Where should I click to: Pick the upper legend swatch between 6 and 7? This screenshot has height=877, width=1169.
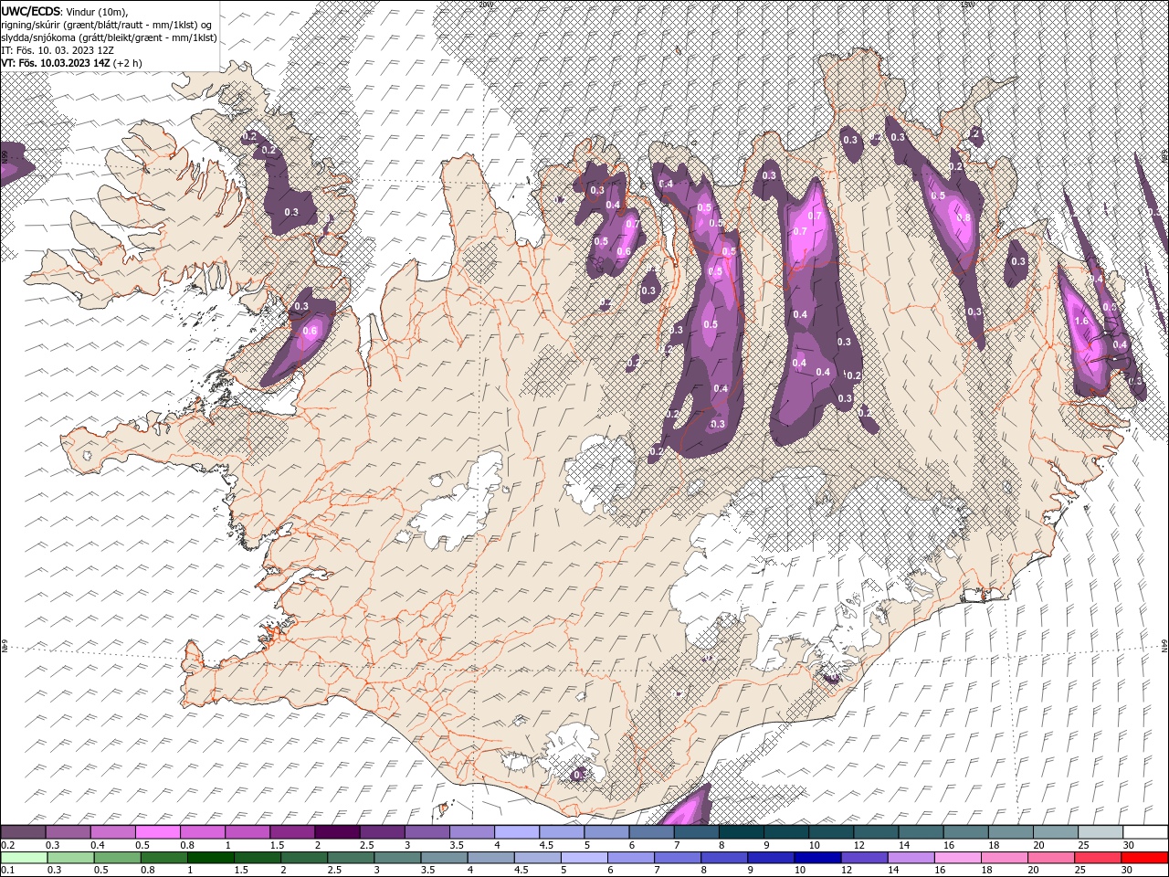(x=651, y=831)
